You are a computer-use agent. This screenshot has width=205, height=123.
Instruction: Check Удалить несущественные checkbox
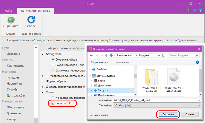48,76
